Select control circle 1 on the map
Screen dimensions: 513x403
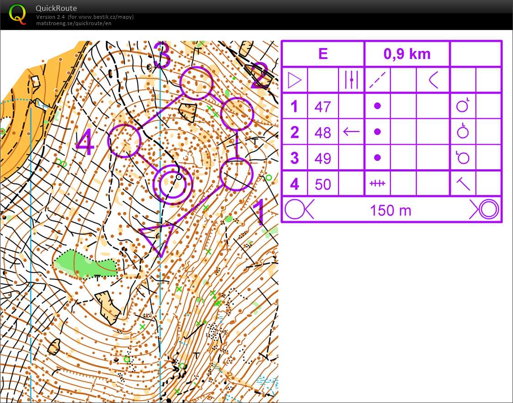click(236, 174)
